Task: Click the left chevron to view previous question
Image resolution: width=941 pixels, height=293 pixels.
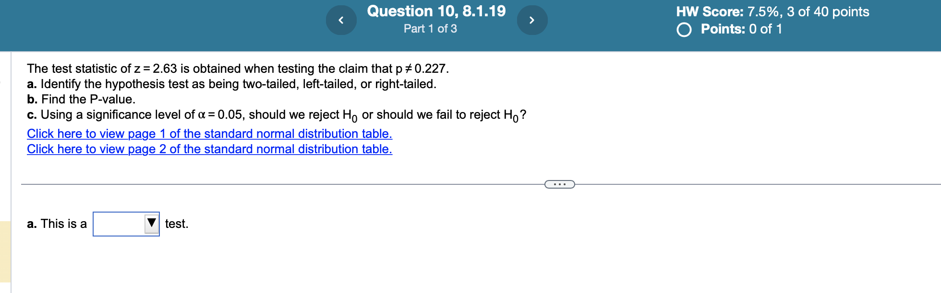Action: tap(341, 20)
